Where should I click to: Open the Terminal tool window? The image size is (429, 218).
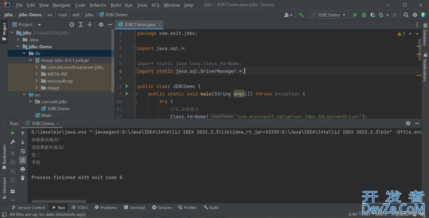click(x=134, y=208)
